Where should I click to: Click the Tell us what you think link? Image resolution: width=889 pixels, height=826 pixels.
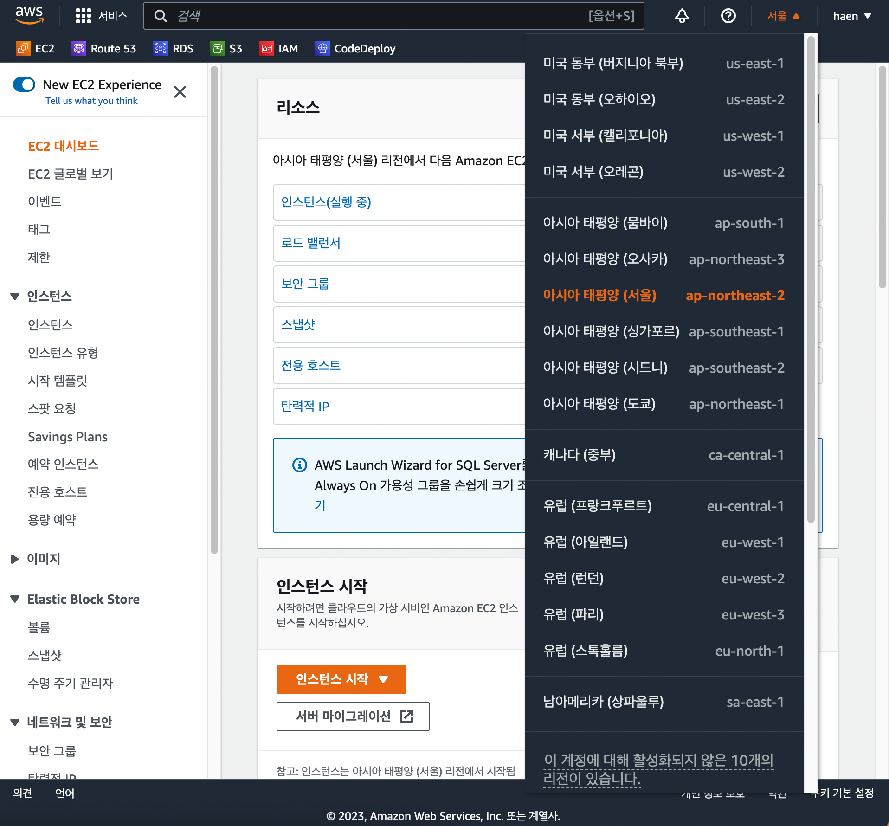91,101
